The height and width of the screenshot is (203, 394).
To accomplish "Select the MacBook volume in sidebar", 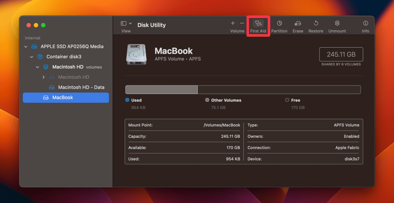I will (66, 97).
